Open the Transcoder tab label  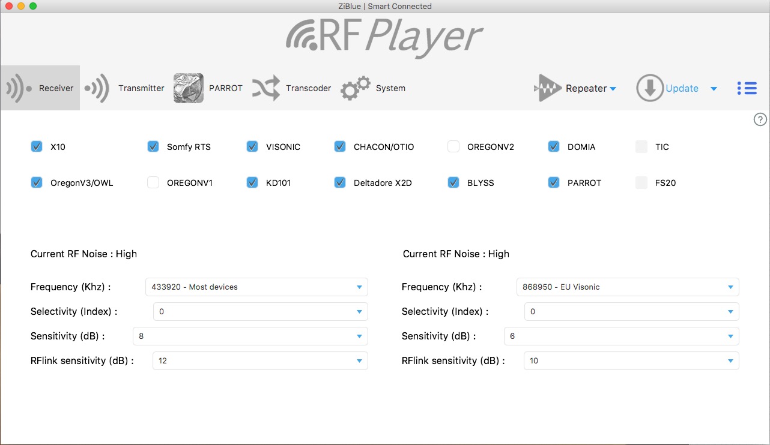tap(308, 88)
